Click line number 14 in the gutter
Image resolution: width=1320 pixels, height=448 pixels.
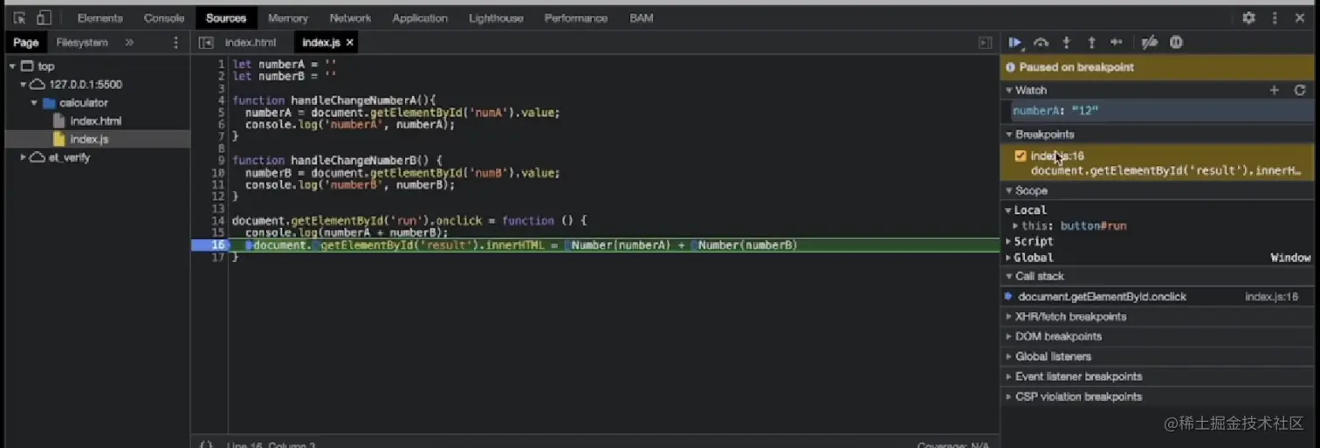pyautogui.click(x=218, y=221)
